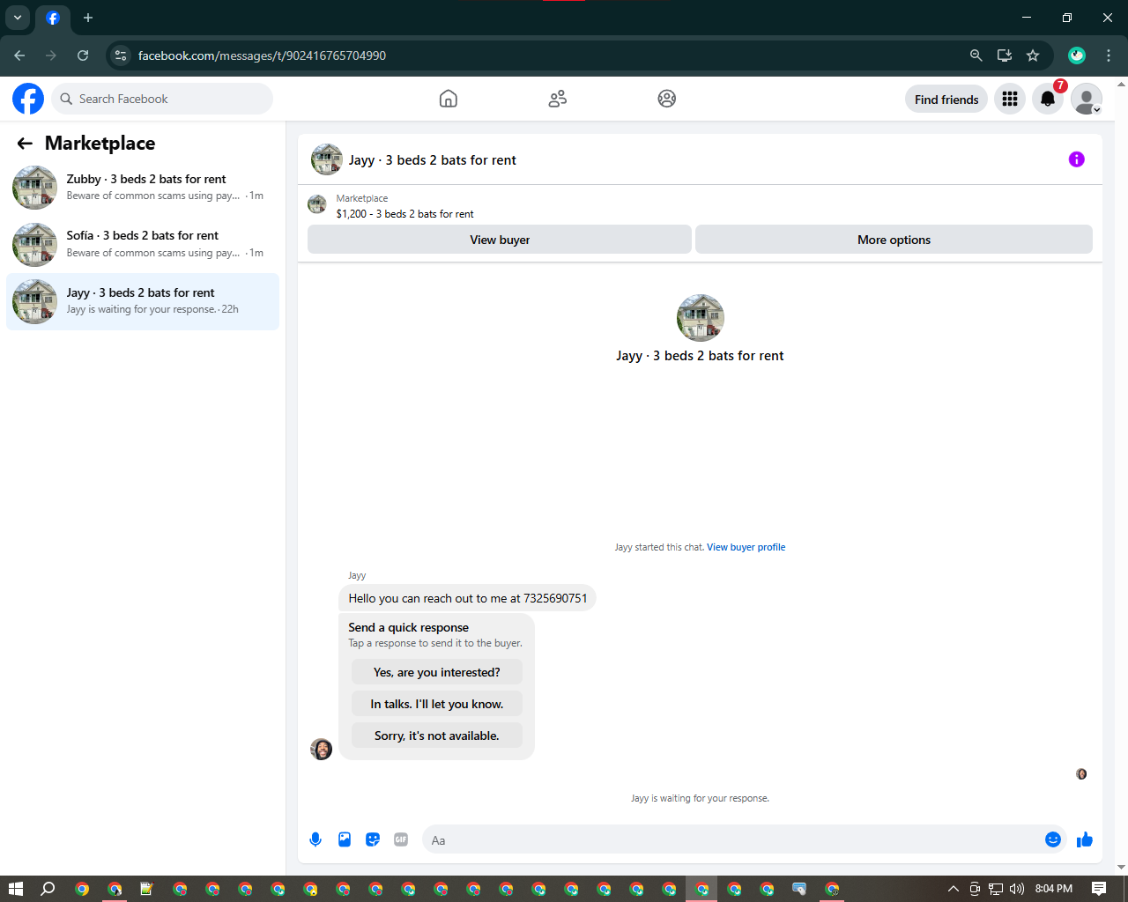Send quick response 'Yes, are you interested?'

[437, 672]
